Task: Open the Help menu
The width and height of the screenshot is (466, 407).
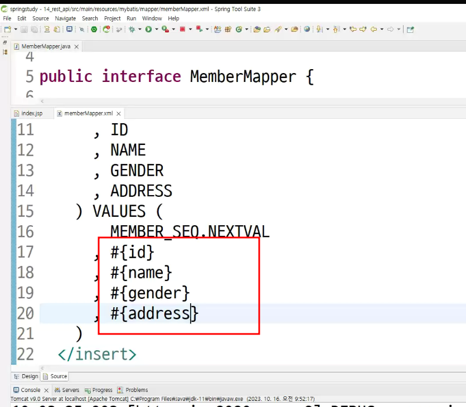Action: [x=173, y=18]
